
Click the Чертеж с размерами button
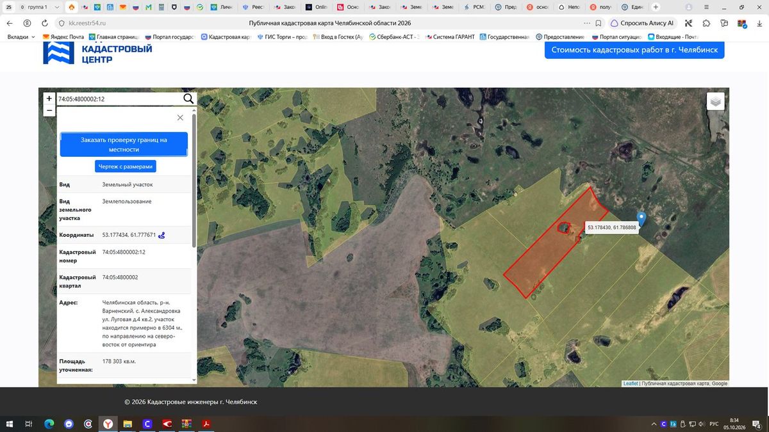tap(126, 166)
